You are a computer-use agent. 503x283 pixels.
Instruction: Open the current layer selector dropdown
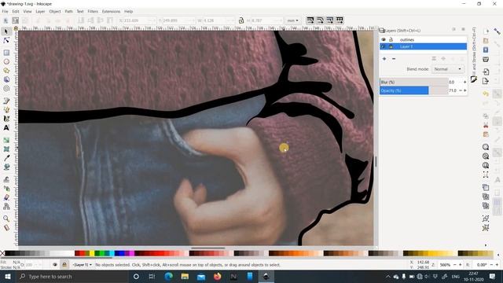82,265
